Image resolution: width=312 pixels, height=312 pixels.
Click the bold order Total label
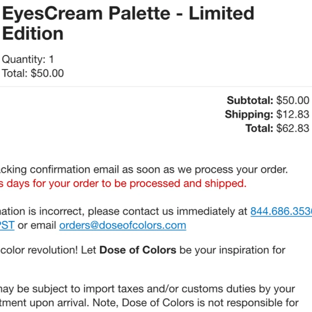click(x=259, y=128)
